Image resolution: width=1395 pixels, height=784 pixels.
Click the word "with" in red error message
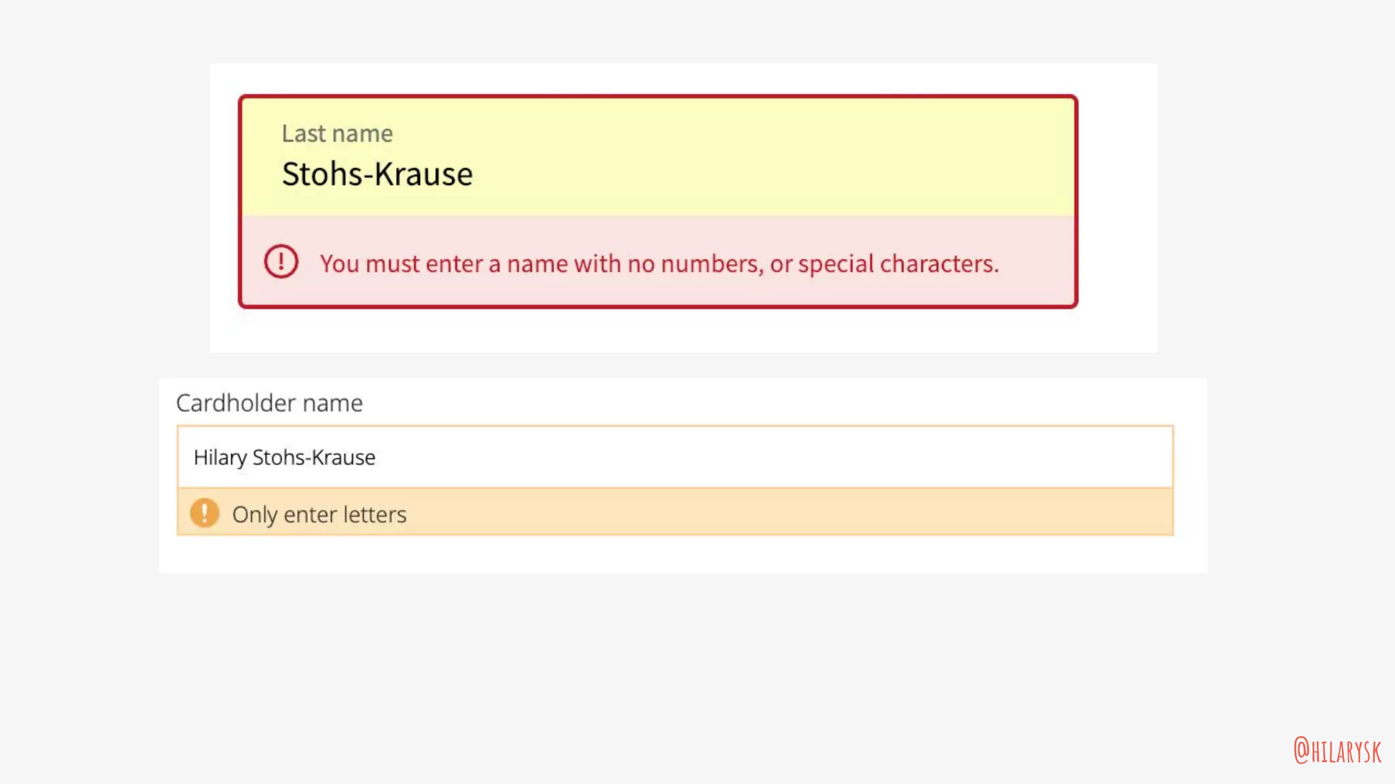coord(597,264)
